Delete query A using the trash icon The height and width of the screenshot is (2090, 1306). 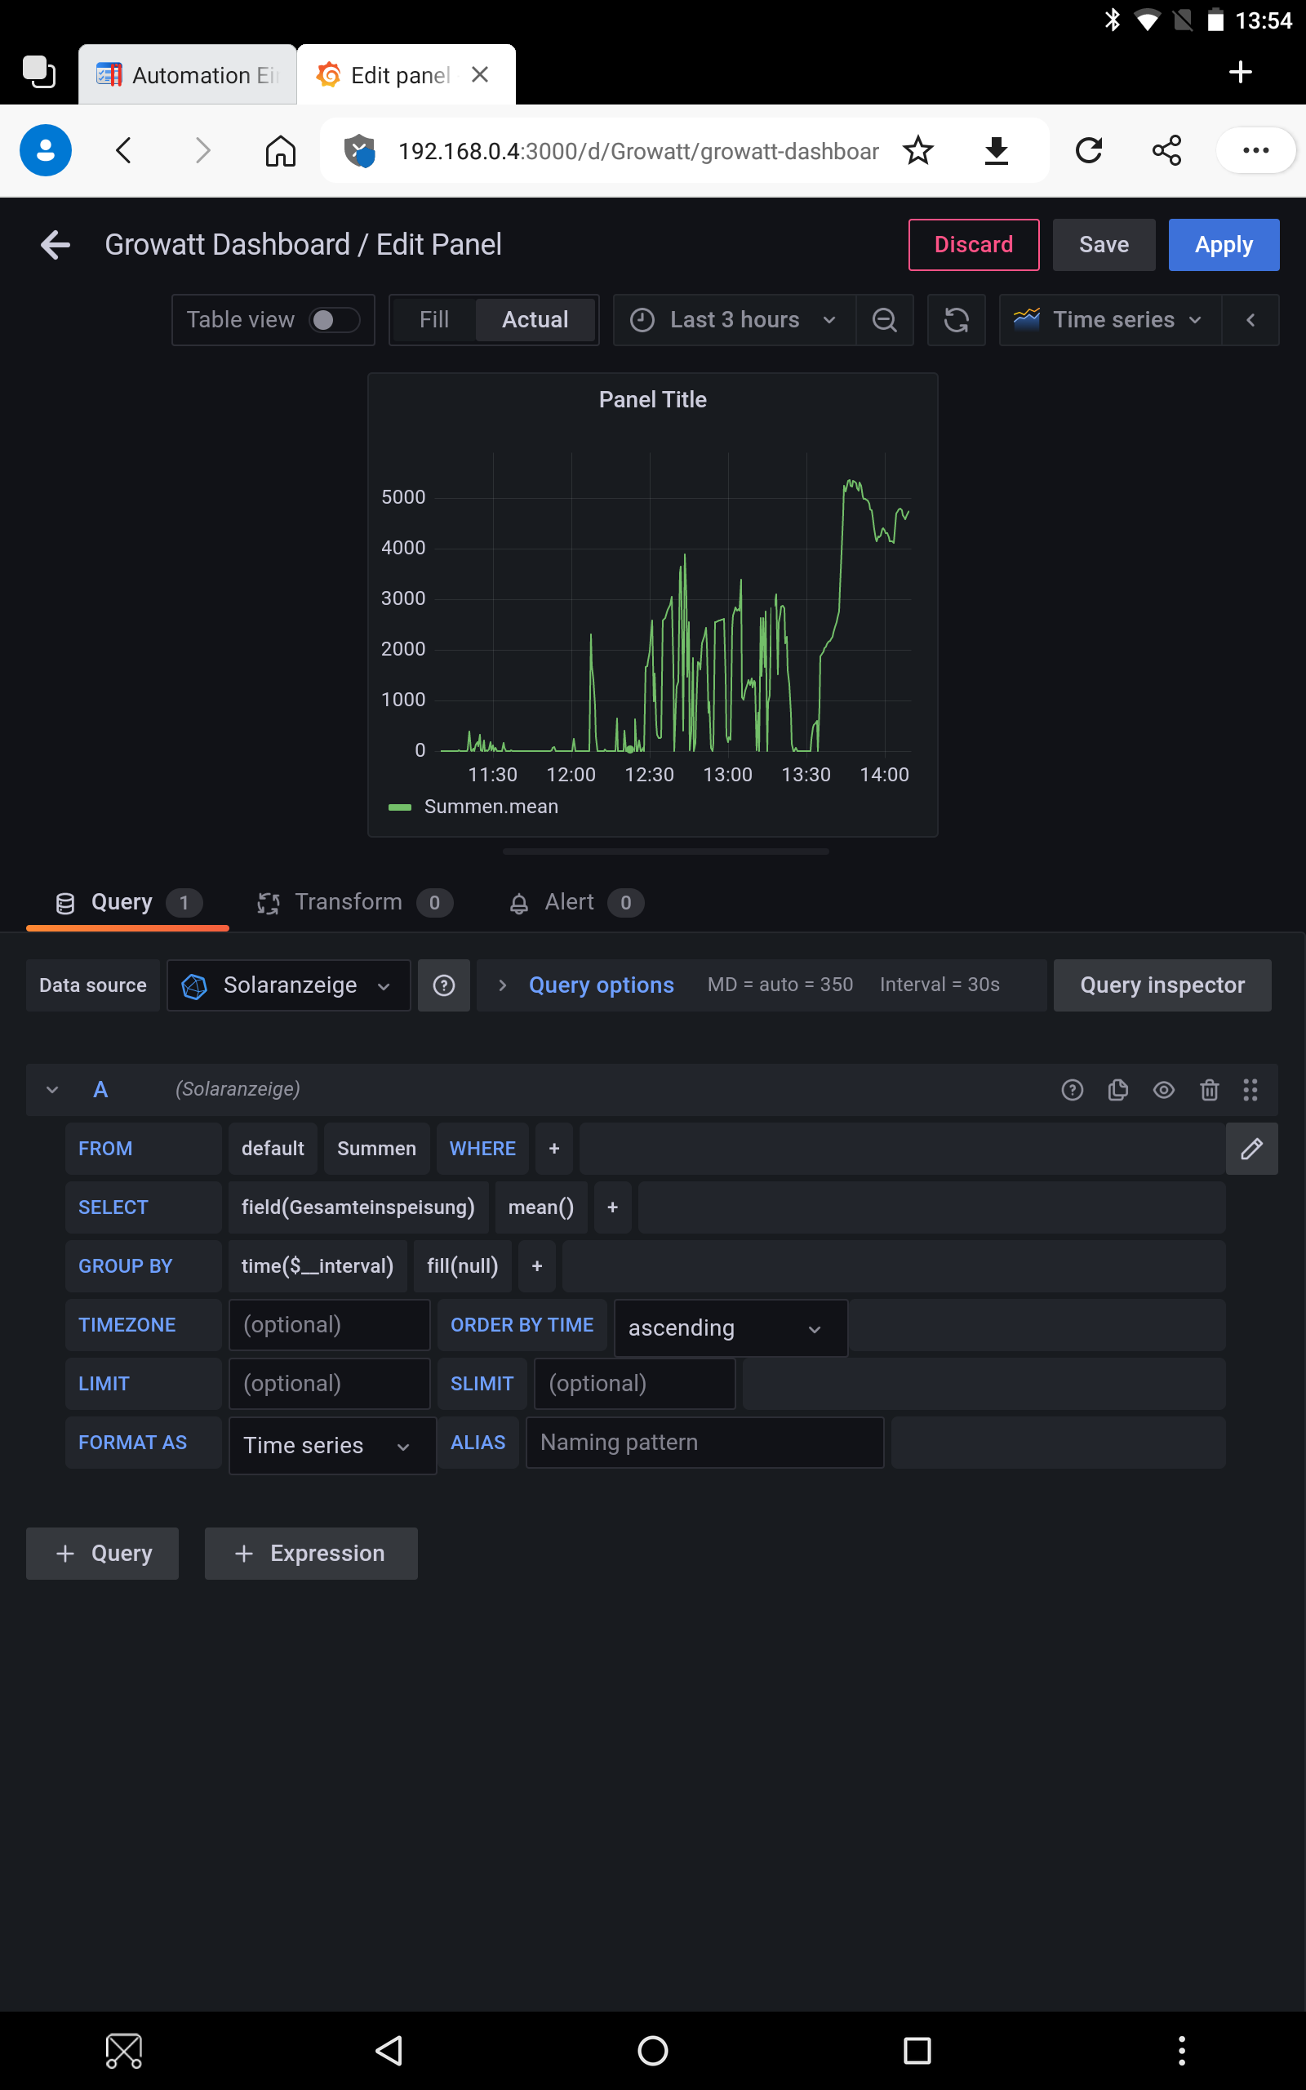[x=1208, y=1090]
